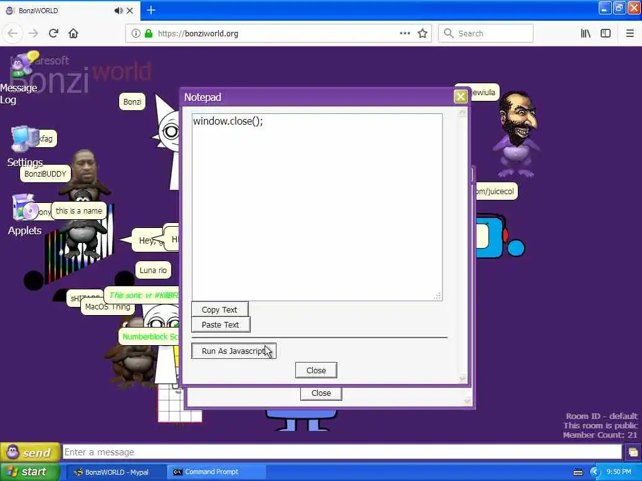Open the browser hamburger menu
The width and height of the screenshot is (642, 481).
[629, 33]
